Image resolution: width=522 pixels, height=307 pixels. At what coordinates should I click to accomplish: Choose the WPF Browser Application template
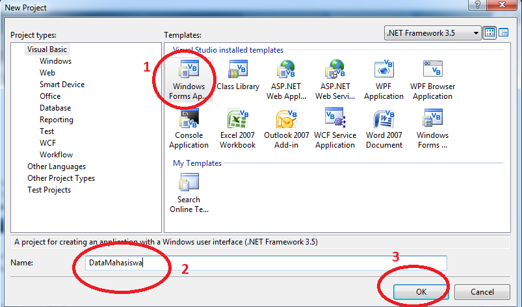432,80
